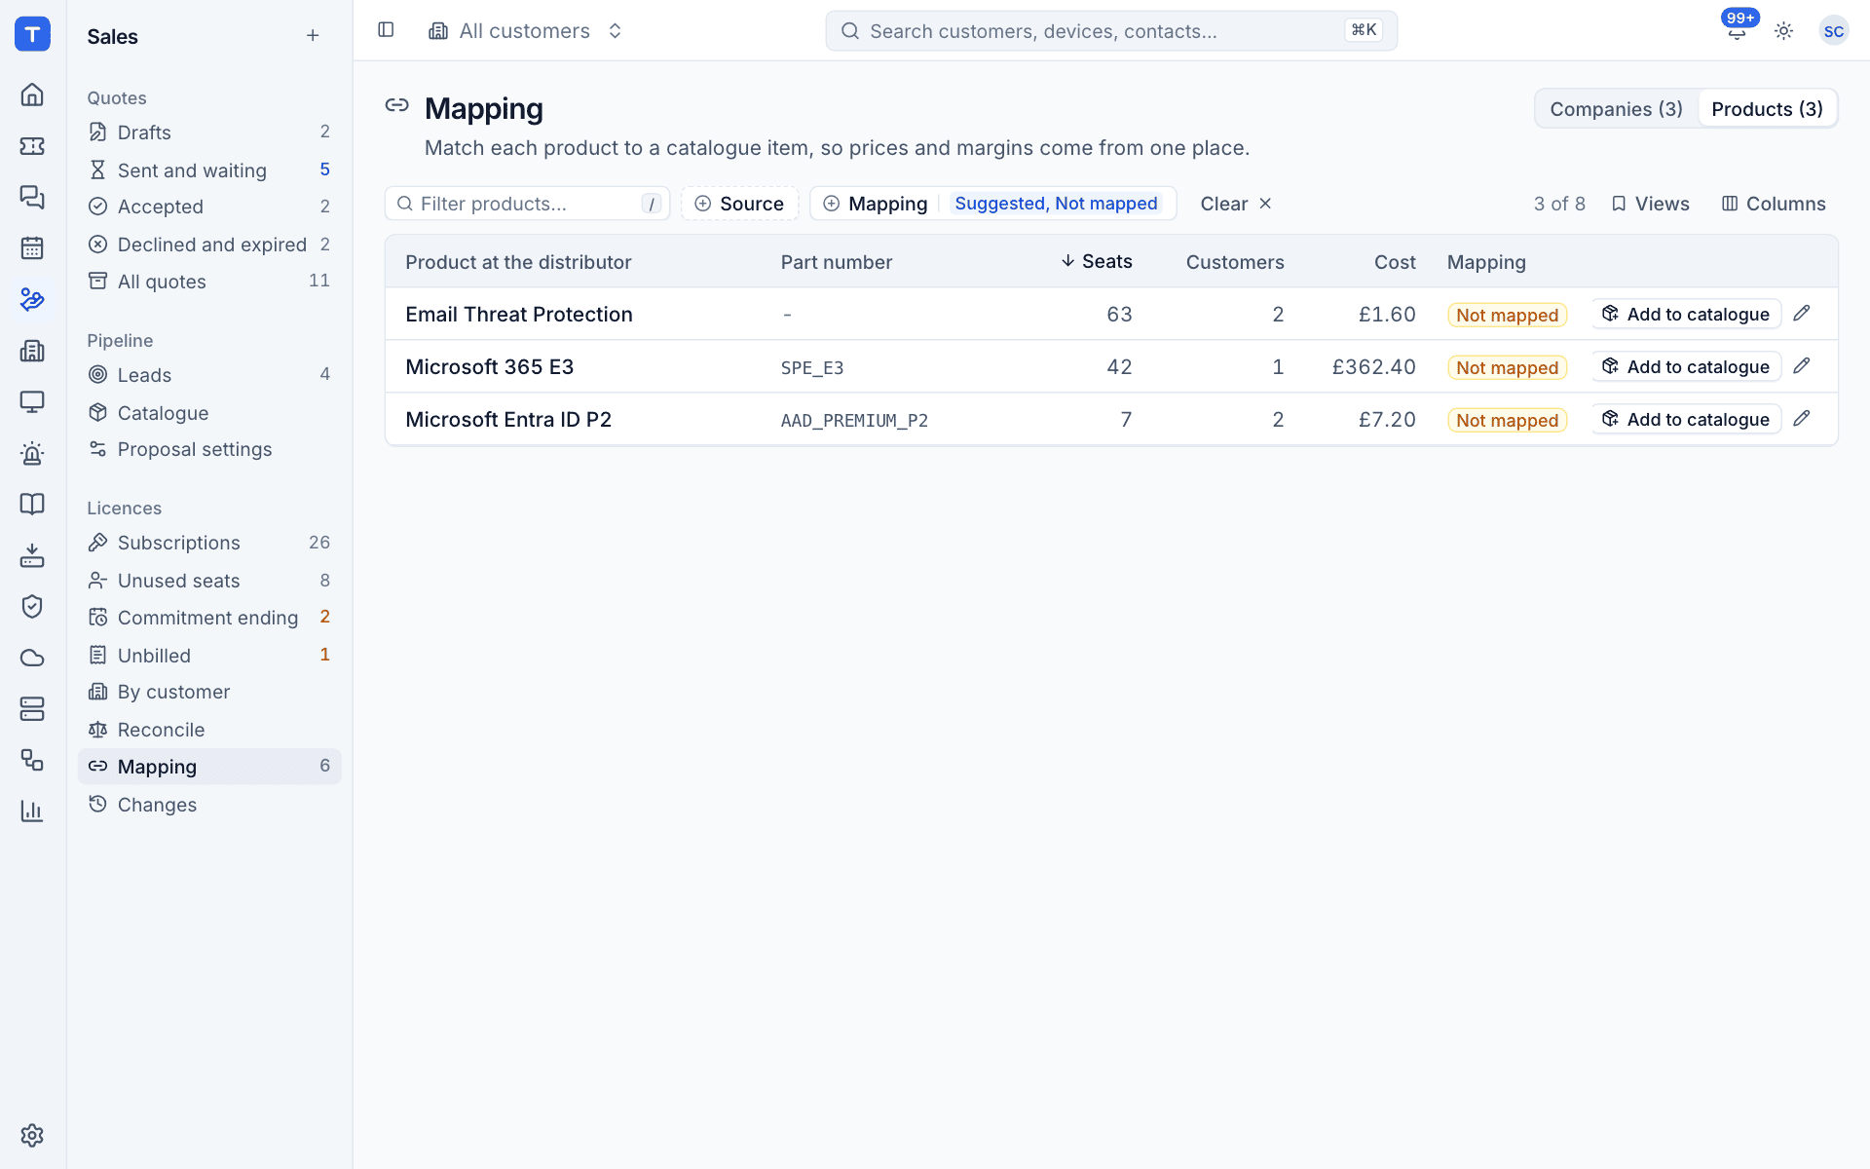This screenshot has height=1169, width=1870.
Task: Click the Customers column header
Action: (x=1234, y=262)
